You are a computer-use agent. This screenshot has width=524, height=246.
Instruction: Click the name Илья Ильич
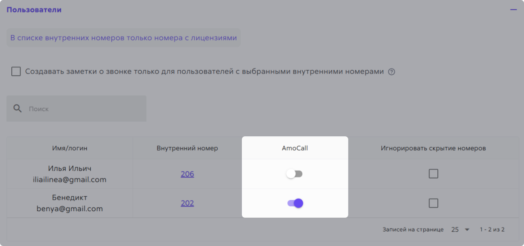[70, 169]
